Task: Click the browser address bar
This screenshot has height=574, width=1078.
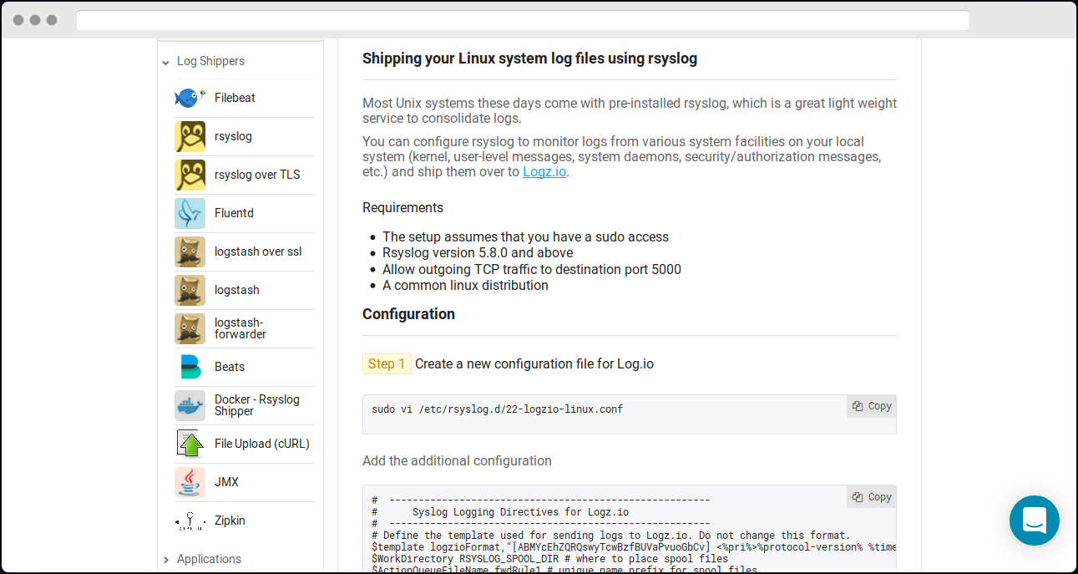Action: 523,20
